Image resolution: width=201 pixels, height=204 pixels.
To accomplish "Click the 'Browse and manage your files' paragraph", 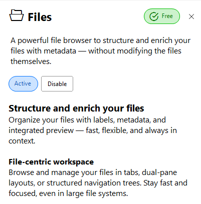I will [98, 183].
